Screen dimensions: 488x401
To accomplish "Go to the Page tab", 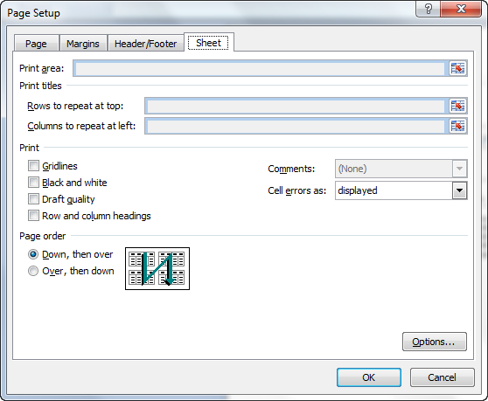I will (x=36, y=44).
